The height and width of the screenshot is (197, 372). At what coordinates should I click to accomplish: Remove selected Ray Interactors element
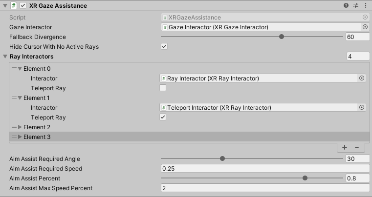[357, 147]
